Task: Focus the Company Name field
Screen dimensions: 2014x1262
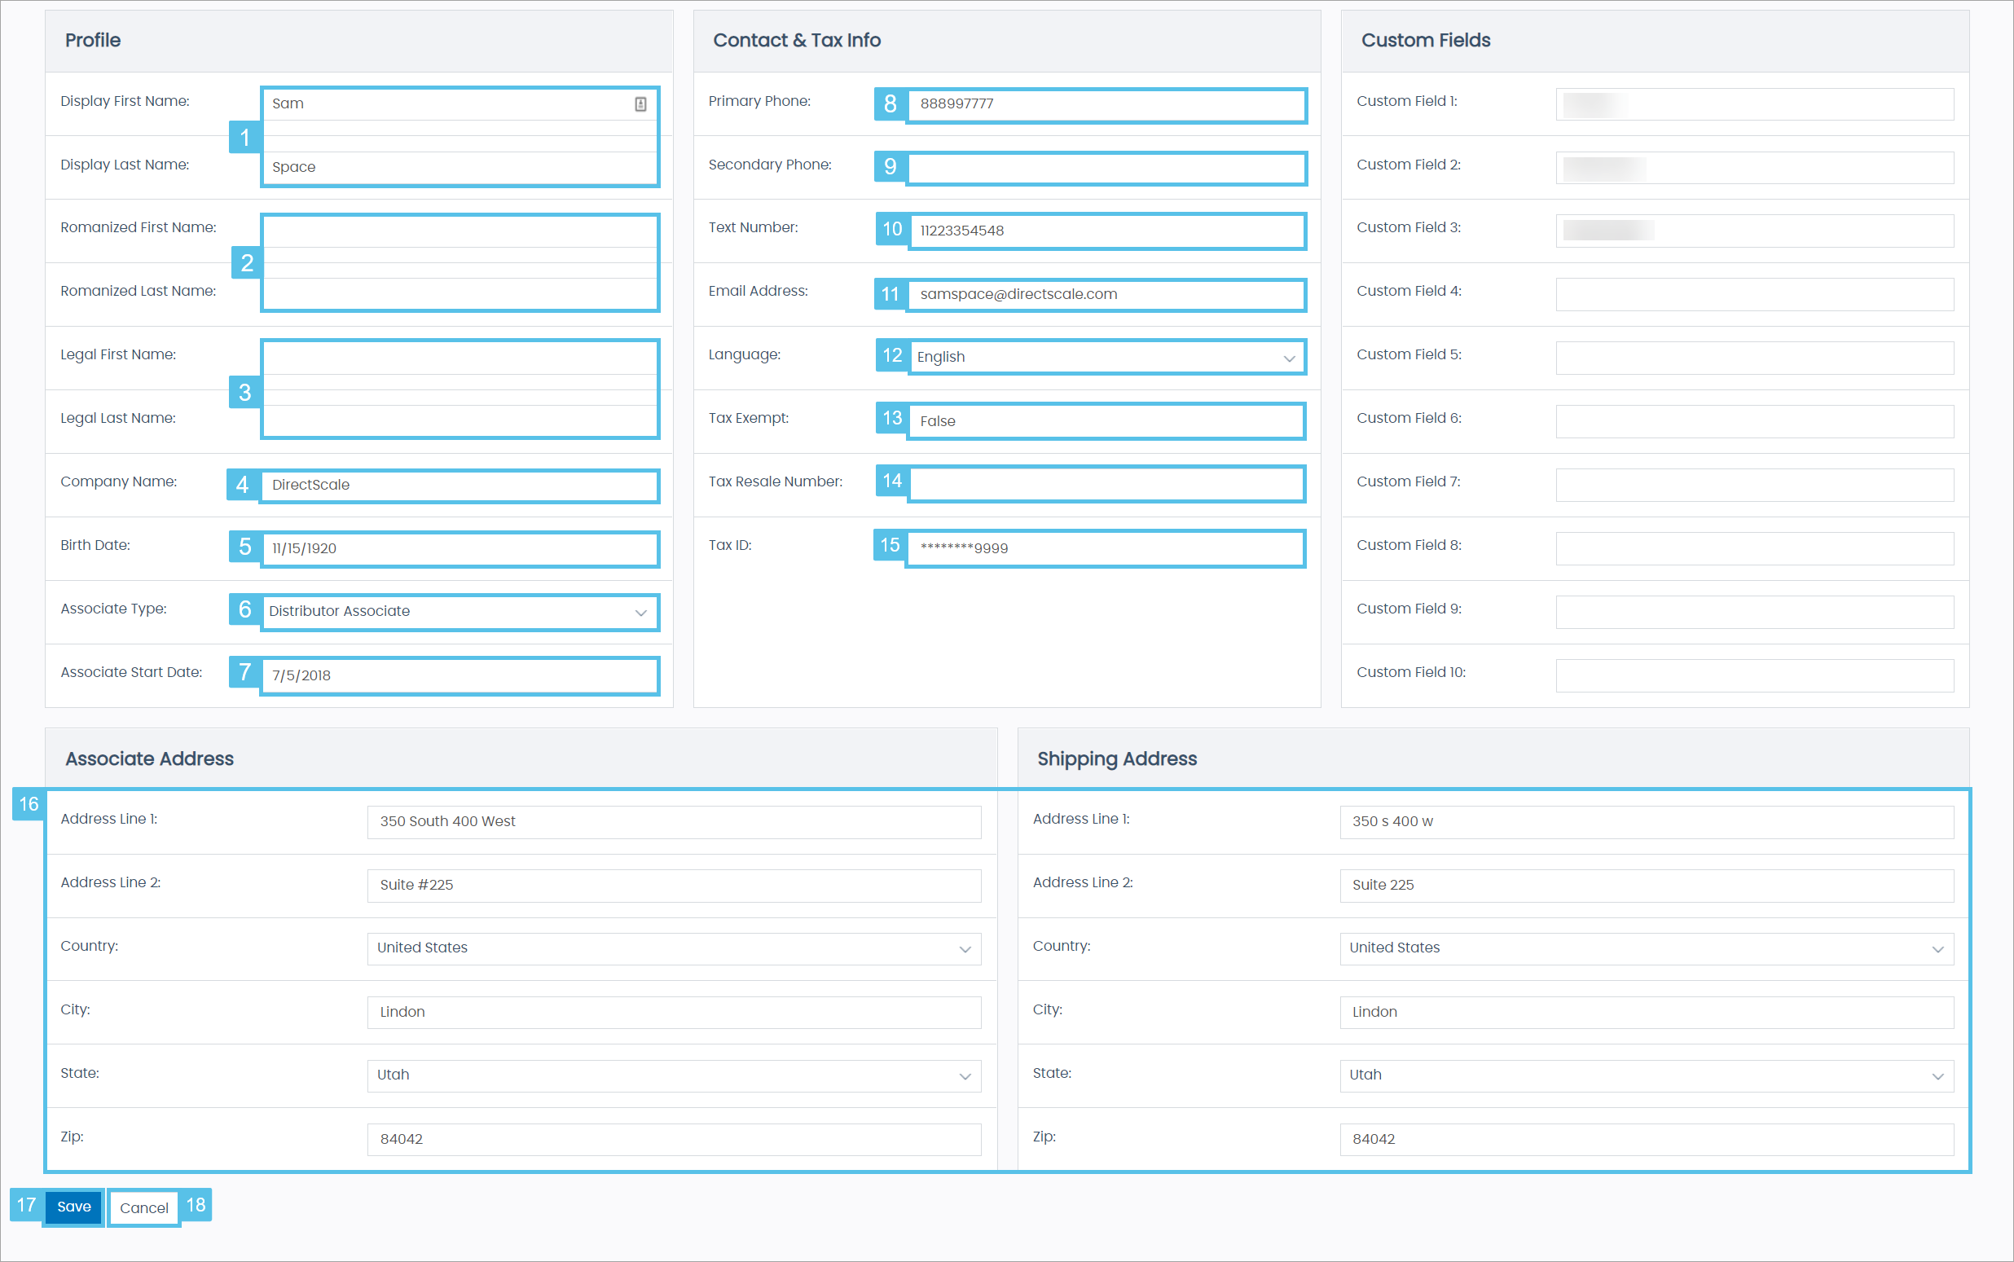Action: point(459,485)
